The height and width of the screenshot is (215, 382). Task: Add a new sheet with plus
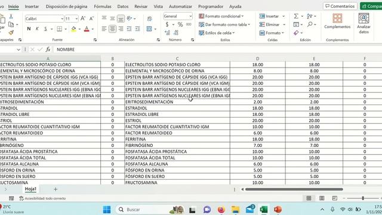pos(56,189)
